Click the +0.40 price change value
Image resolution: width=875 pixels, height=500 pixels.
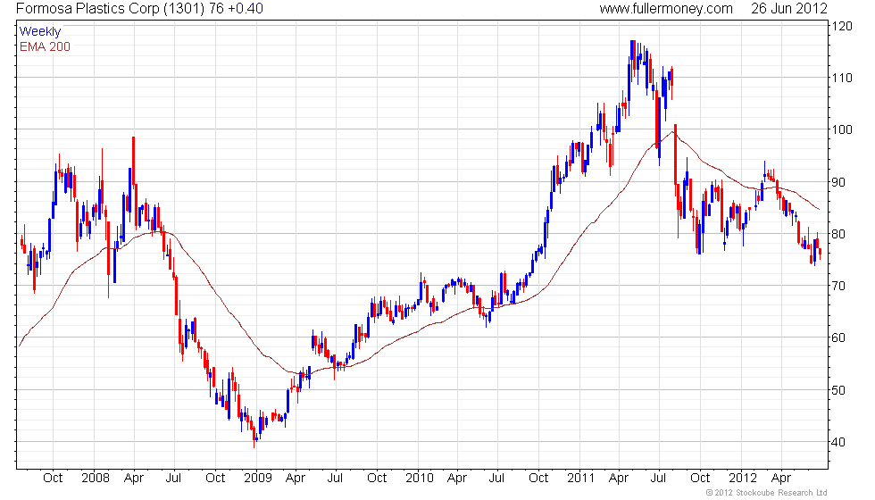pos(246,8)
